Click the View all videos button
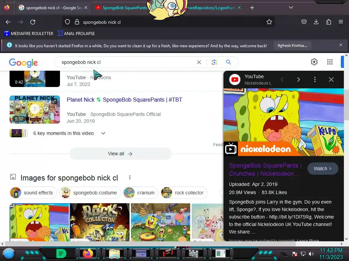The image size is (349, 261). click(x=120, y=154)
